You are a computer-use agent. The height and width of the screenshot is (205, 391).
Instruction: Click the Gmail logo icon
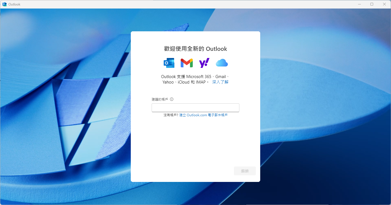(186, 63)
